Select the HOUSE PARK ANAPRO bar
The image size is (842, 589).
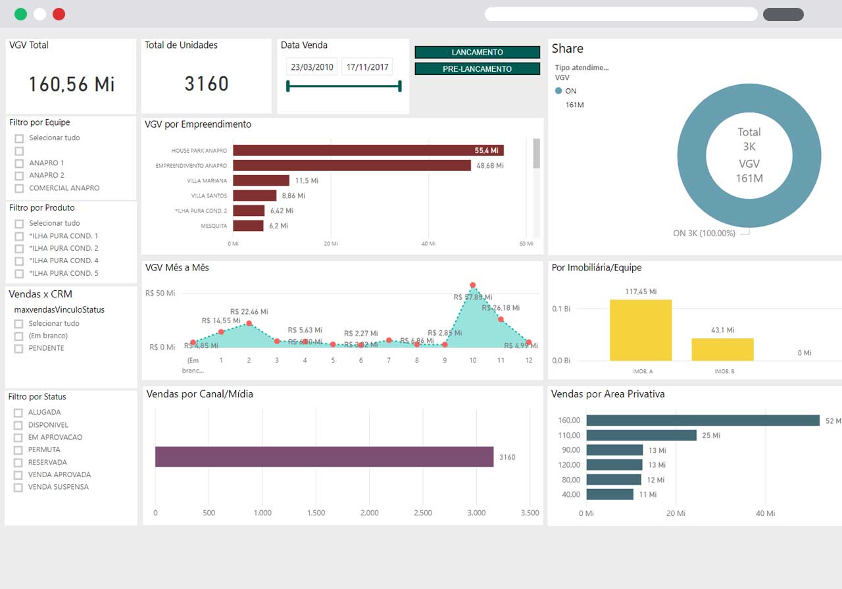368,151
